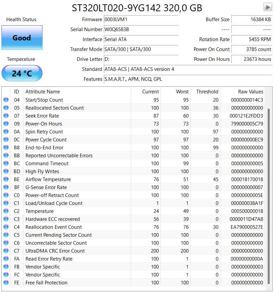274x292 pixels.
Task: Select the Free Fall Protection attribute name
Action: click(46, 283)
